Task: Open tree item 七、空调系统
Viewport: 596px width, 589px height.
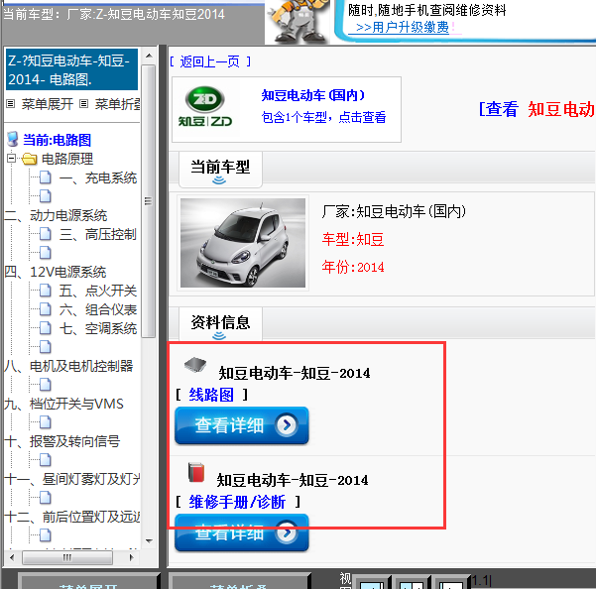Action: coord(98,328)
